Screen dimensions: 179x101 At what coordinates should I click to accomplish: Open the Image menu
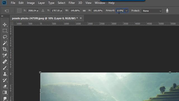31,3
